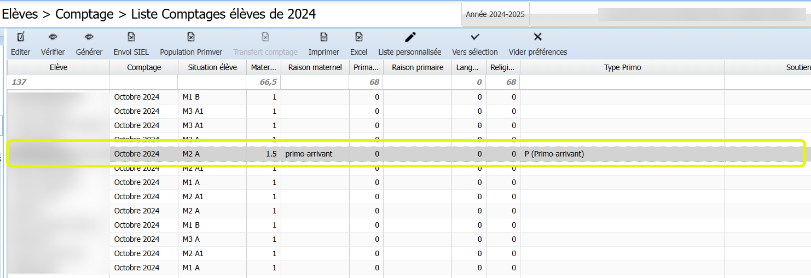Open Liste personnalisée pencil icon

pos(409,37)
